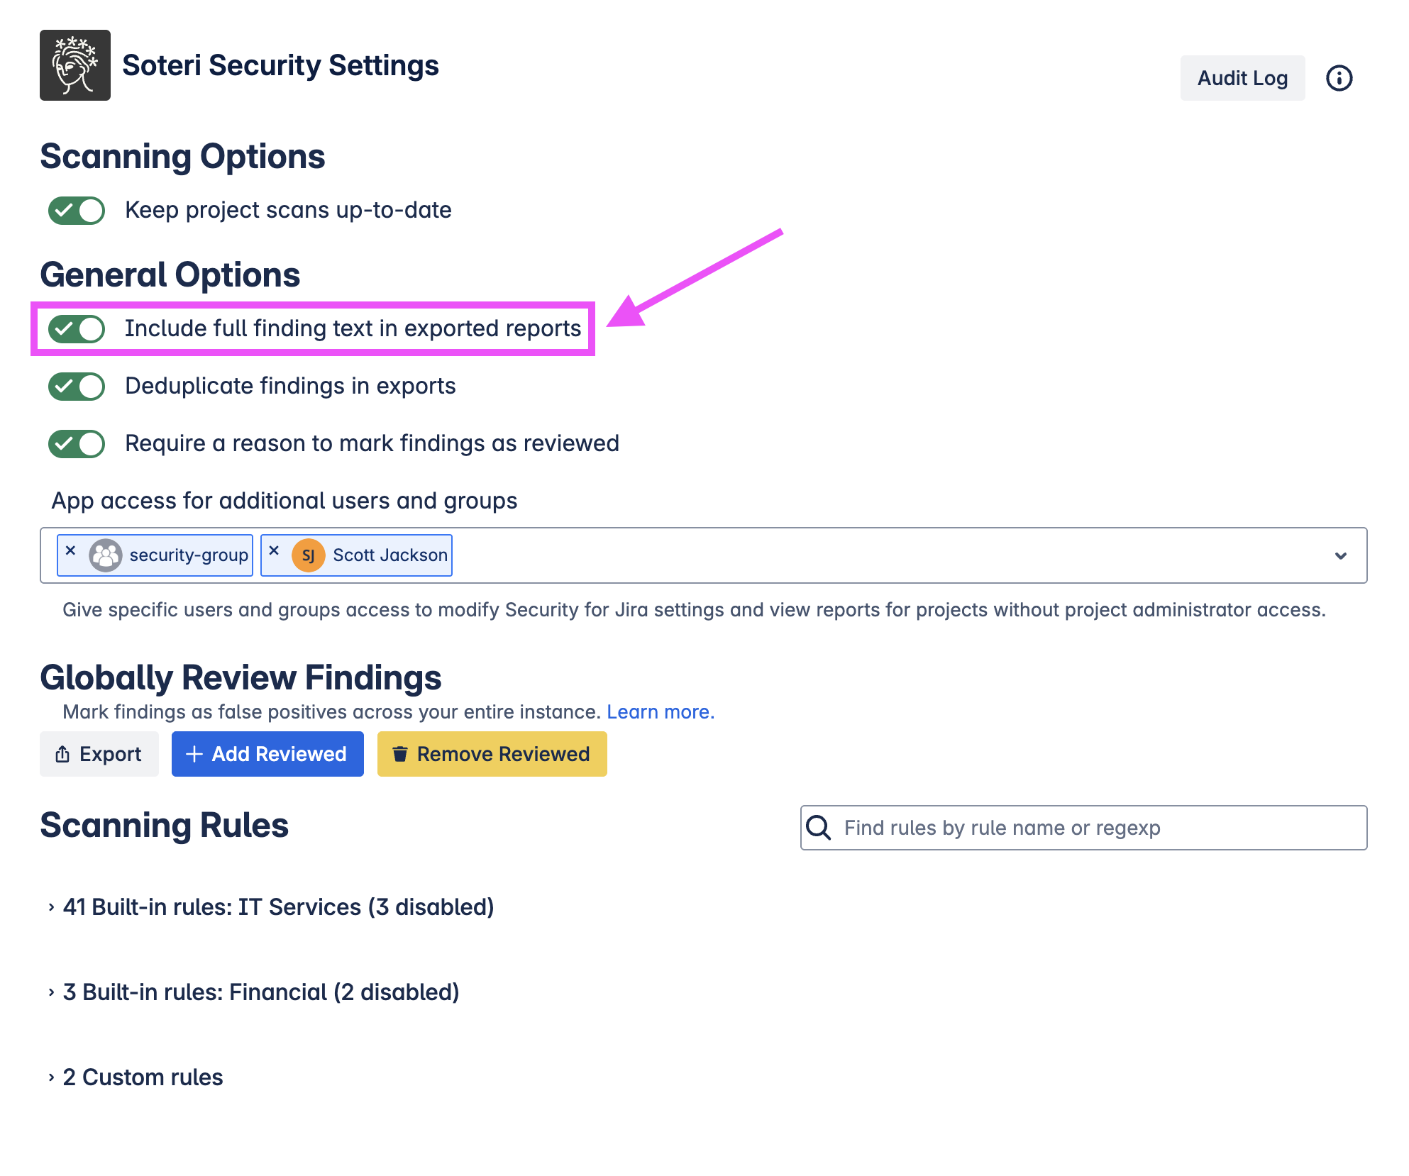Click the Soteri Security logo icon
The image size is (1409, 1176).
[x=74, y=65]
